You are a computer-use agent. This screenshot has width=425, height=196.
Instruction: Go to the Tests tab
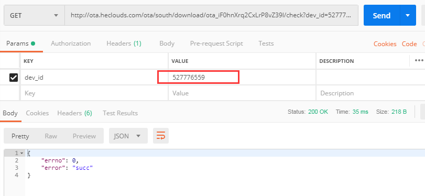(266, 43)
